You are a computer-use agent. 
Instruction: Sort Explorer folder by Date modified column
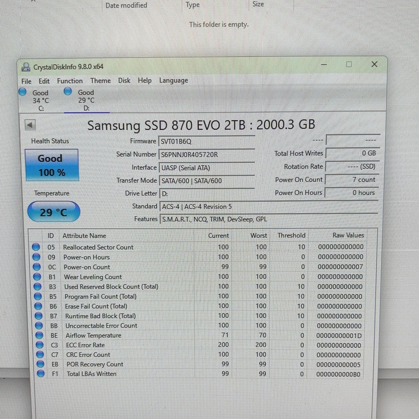[126, 5]
